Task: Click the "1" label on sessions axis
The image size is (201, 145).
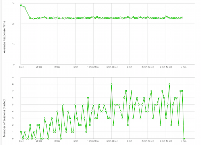Action: (13, 132)
